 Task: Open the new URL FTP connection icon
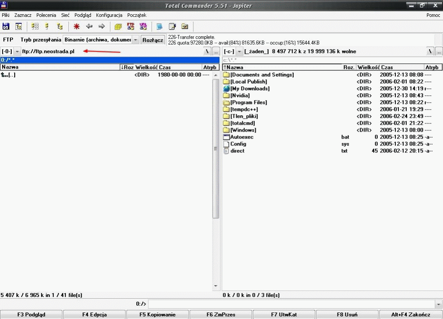pyautogui.click(x=143, y=26)
